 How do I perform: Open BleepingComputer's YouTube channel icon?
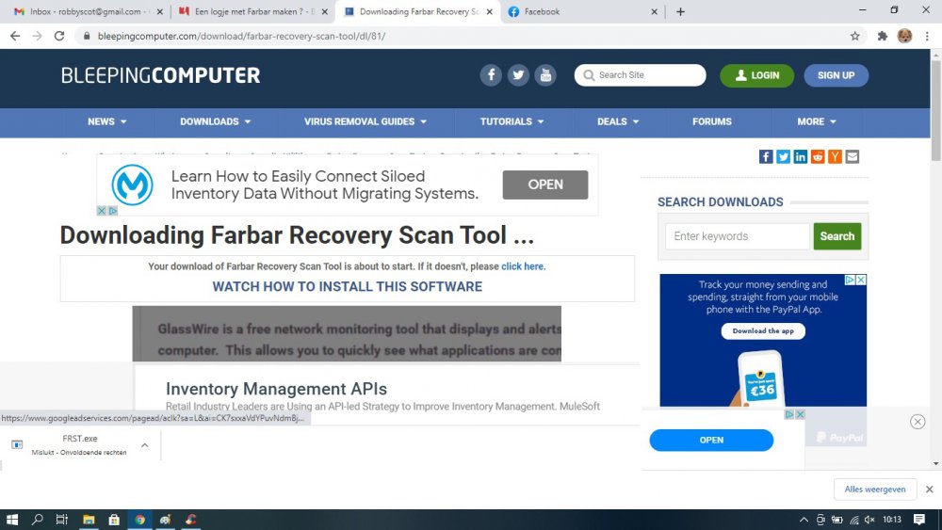pos(545,75)
